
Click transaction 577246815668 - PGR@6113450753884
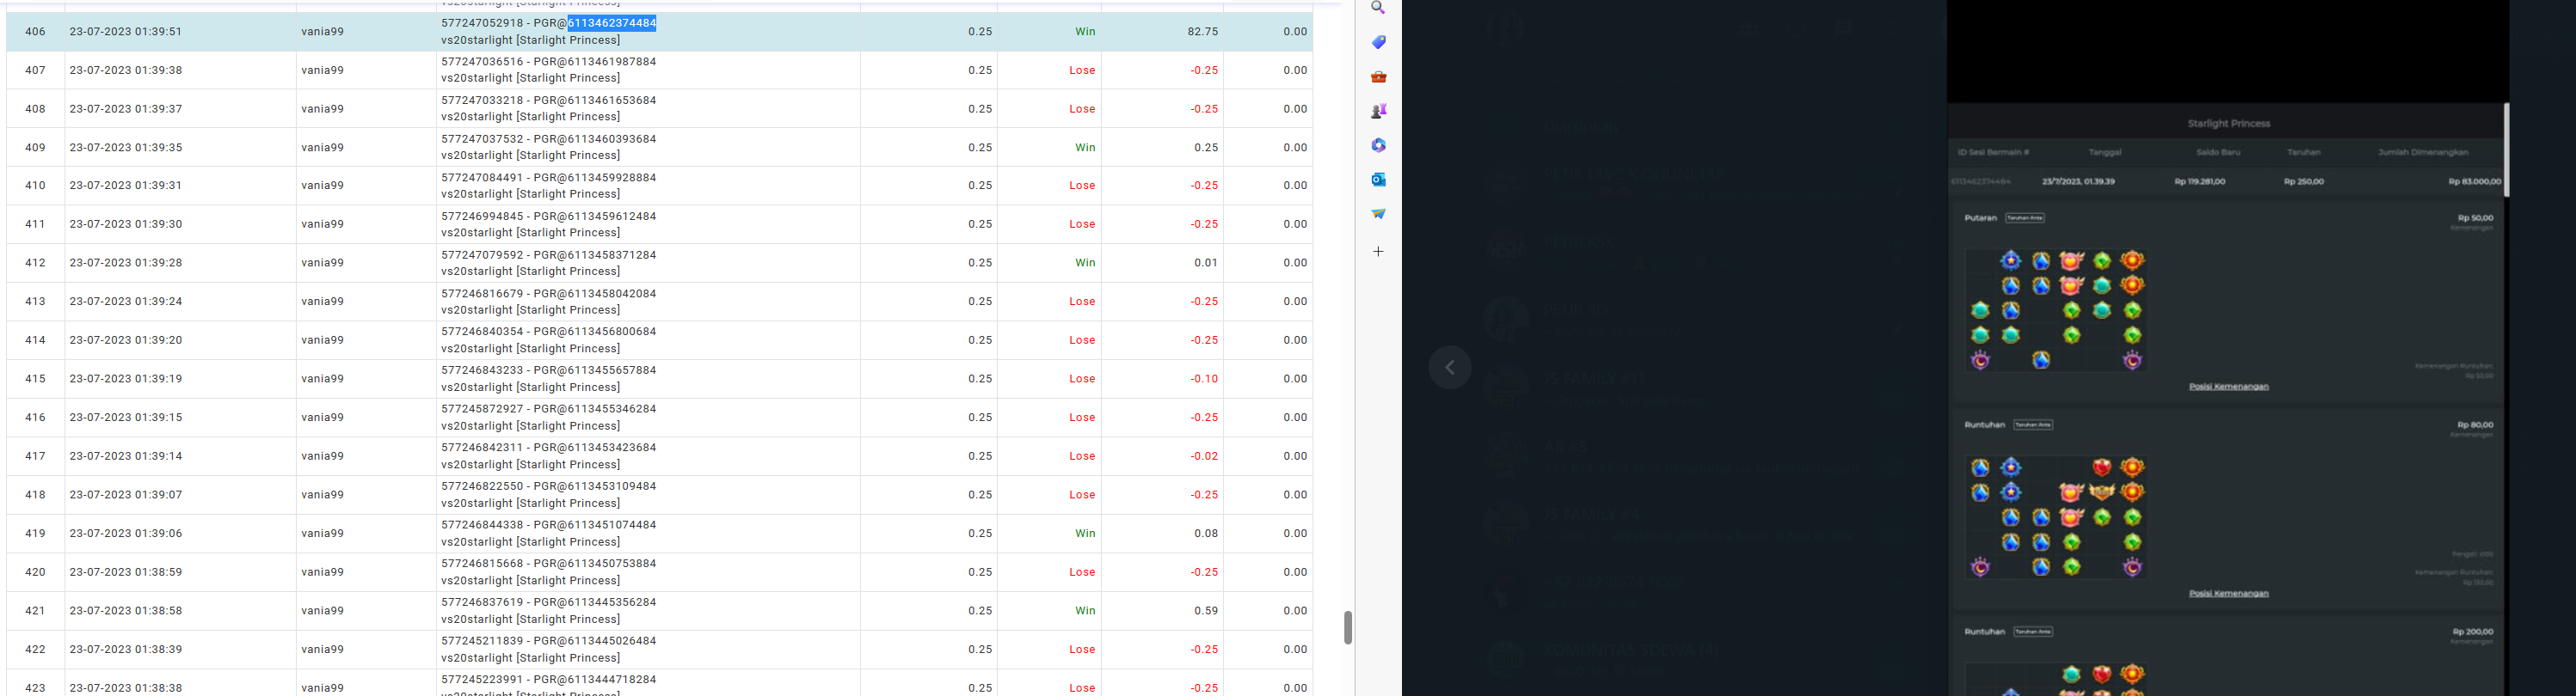(x=549, y=565)
